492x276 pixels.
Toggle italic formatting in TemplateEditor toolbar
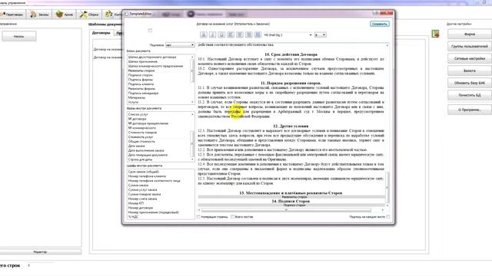[212, 34]
